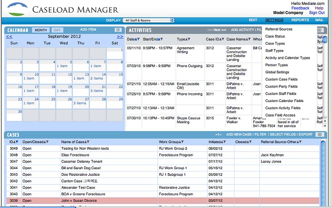
Task: Click ADD ACTIVITY button
Action: [242, 30]
